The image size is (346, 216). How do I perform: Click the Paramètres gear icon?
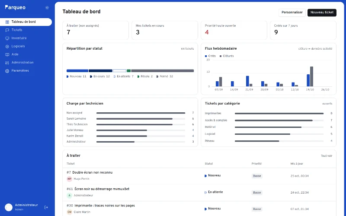click(x=7, y=71)
